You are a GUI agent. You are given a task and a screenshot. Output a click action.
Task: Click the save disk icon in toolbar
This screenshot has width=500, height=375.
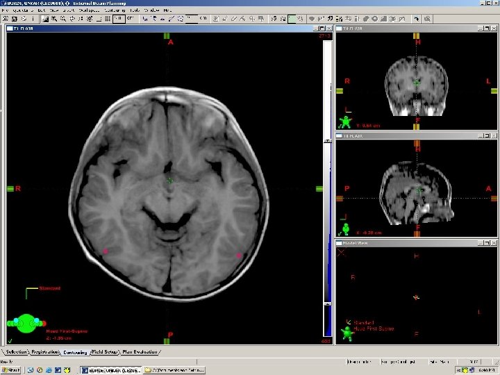click(15, 19)
